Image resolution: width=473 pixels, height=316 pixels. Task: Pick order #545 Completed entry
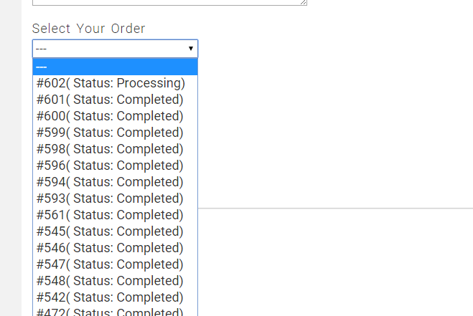click(x=110, y=231)
